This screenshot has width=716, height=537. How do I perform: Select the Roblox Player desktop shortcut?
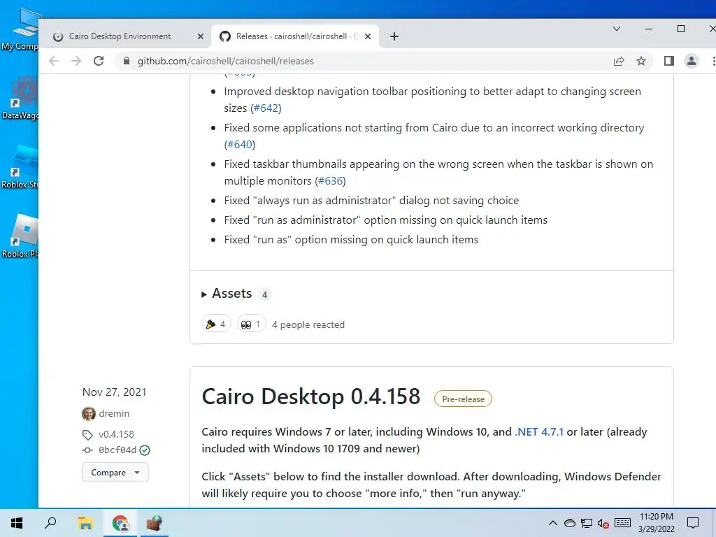point(20,236)
